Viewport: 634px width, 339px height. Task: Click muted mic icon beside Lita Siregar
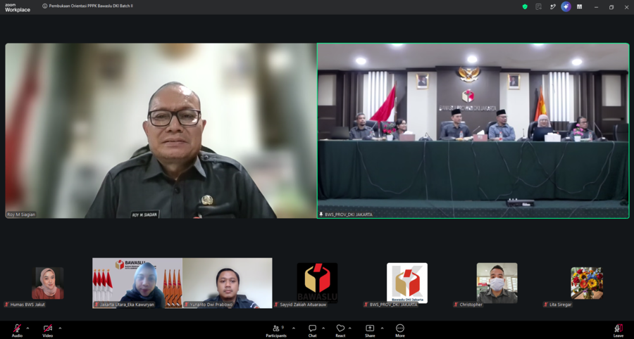coord(545,305)
